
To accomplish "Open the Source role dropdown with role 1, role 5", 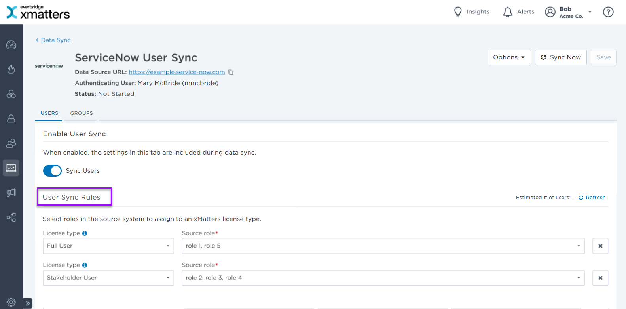I will 383,246.
